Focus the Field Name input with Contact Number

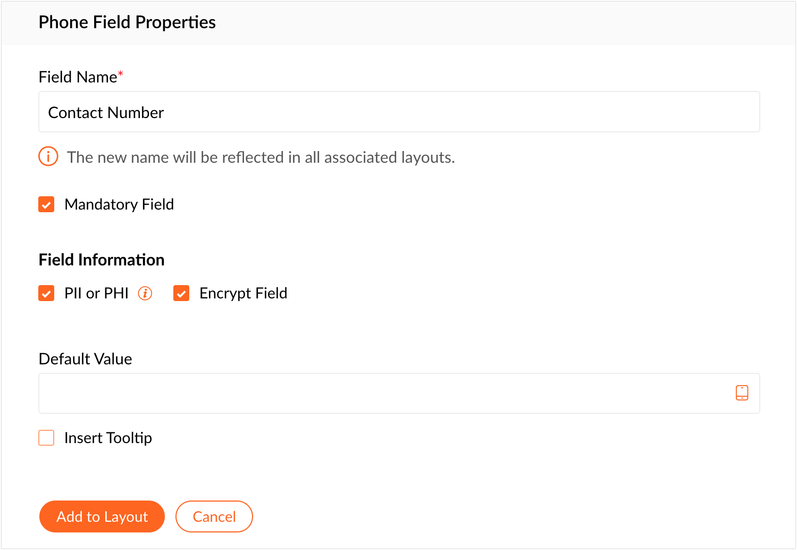tap(399, 112)
